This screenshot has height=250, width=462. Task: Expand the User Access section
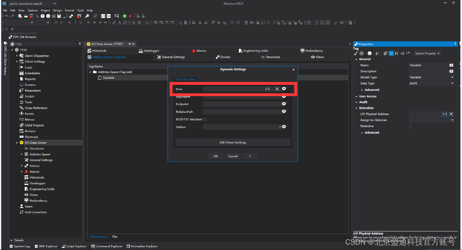pyautogui.click(x=356, y=97)
